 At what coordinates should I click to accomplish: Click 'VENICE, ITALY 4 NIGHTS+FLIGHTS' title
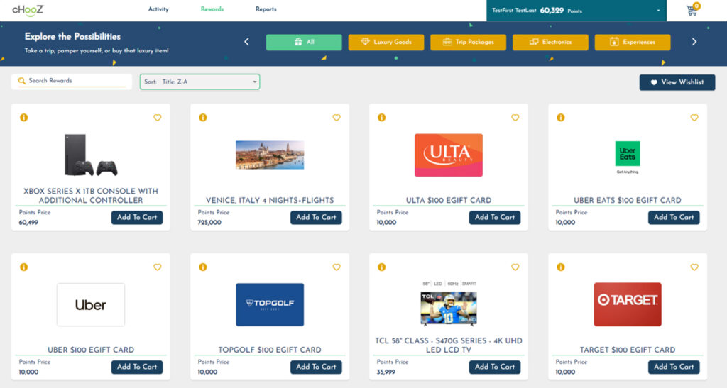(270, 201)
